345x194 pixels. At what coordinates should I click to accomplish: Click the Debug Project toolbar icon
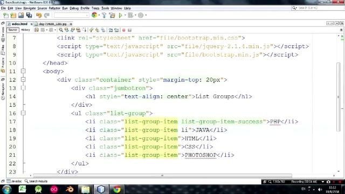coord(130,15)
